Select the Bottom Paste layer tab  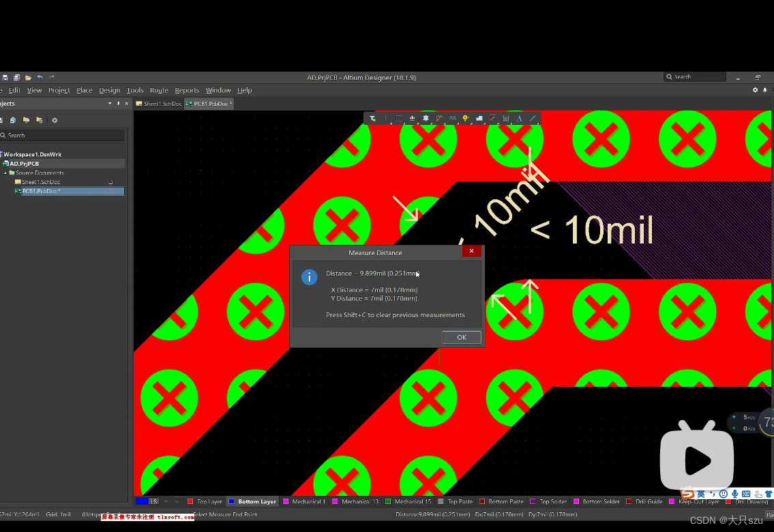501,501
